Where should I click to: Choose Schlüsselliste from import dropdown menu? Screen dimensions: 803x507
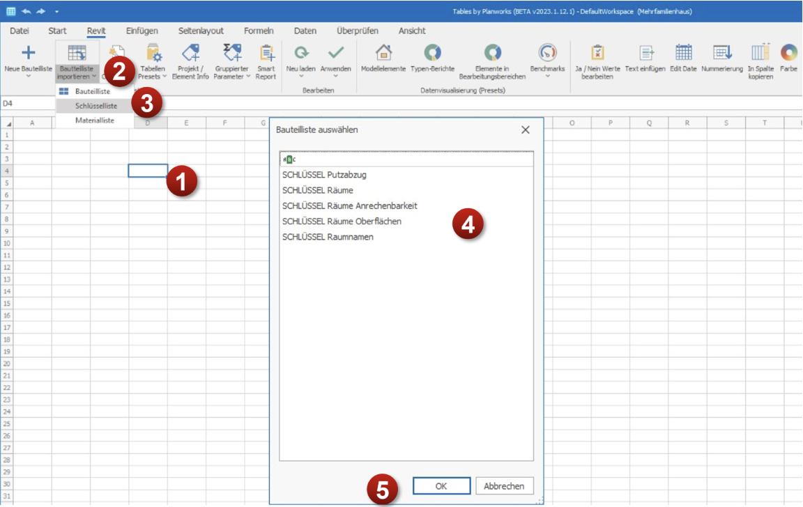click(95, 106)
